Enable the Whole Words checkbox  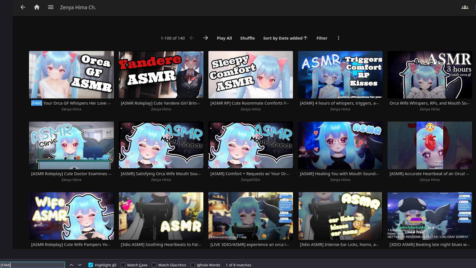point(193,265)
